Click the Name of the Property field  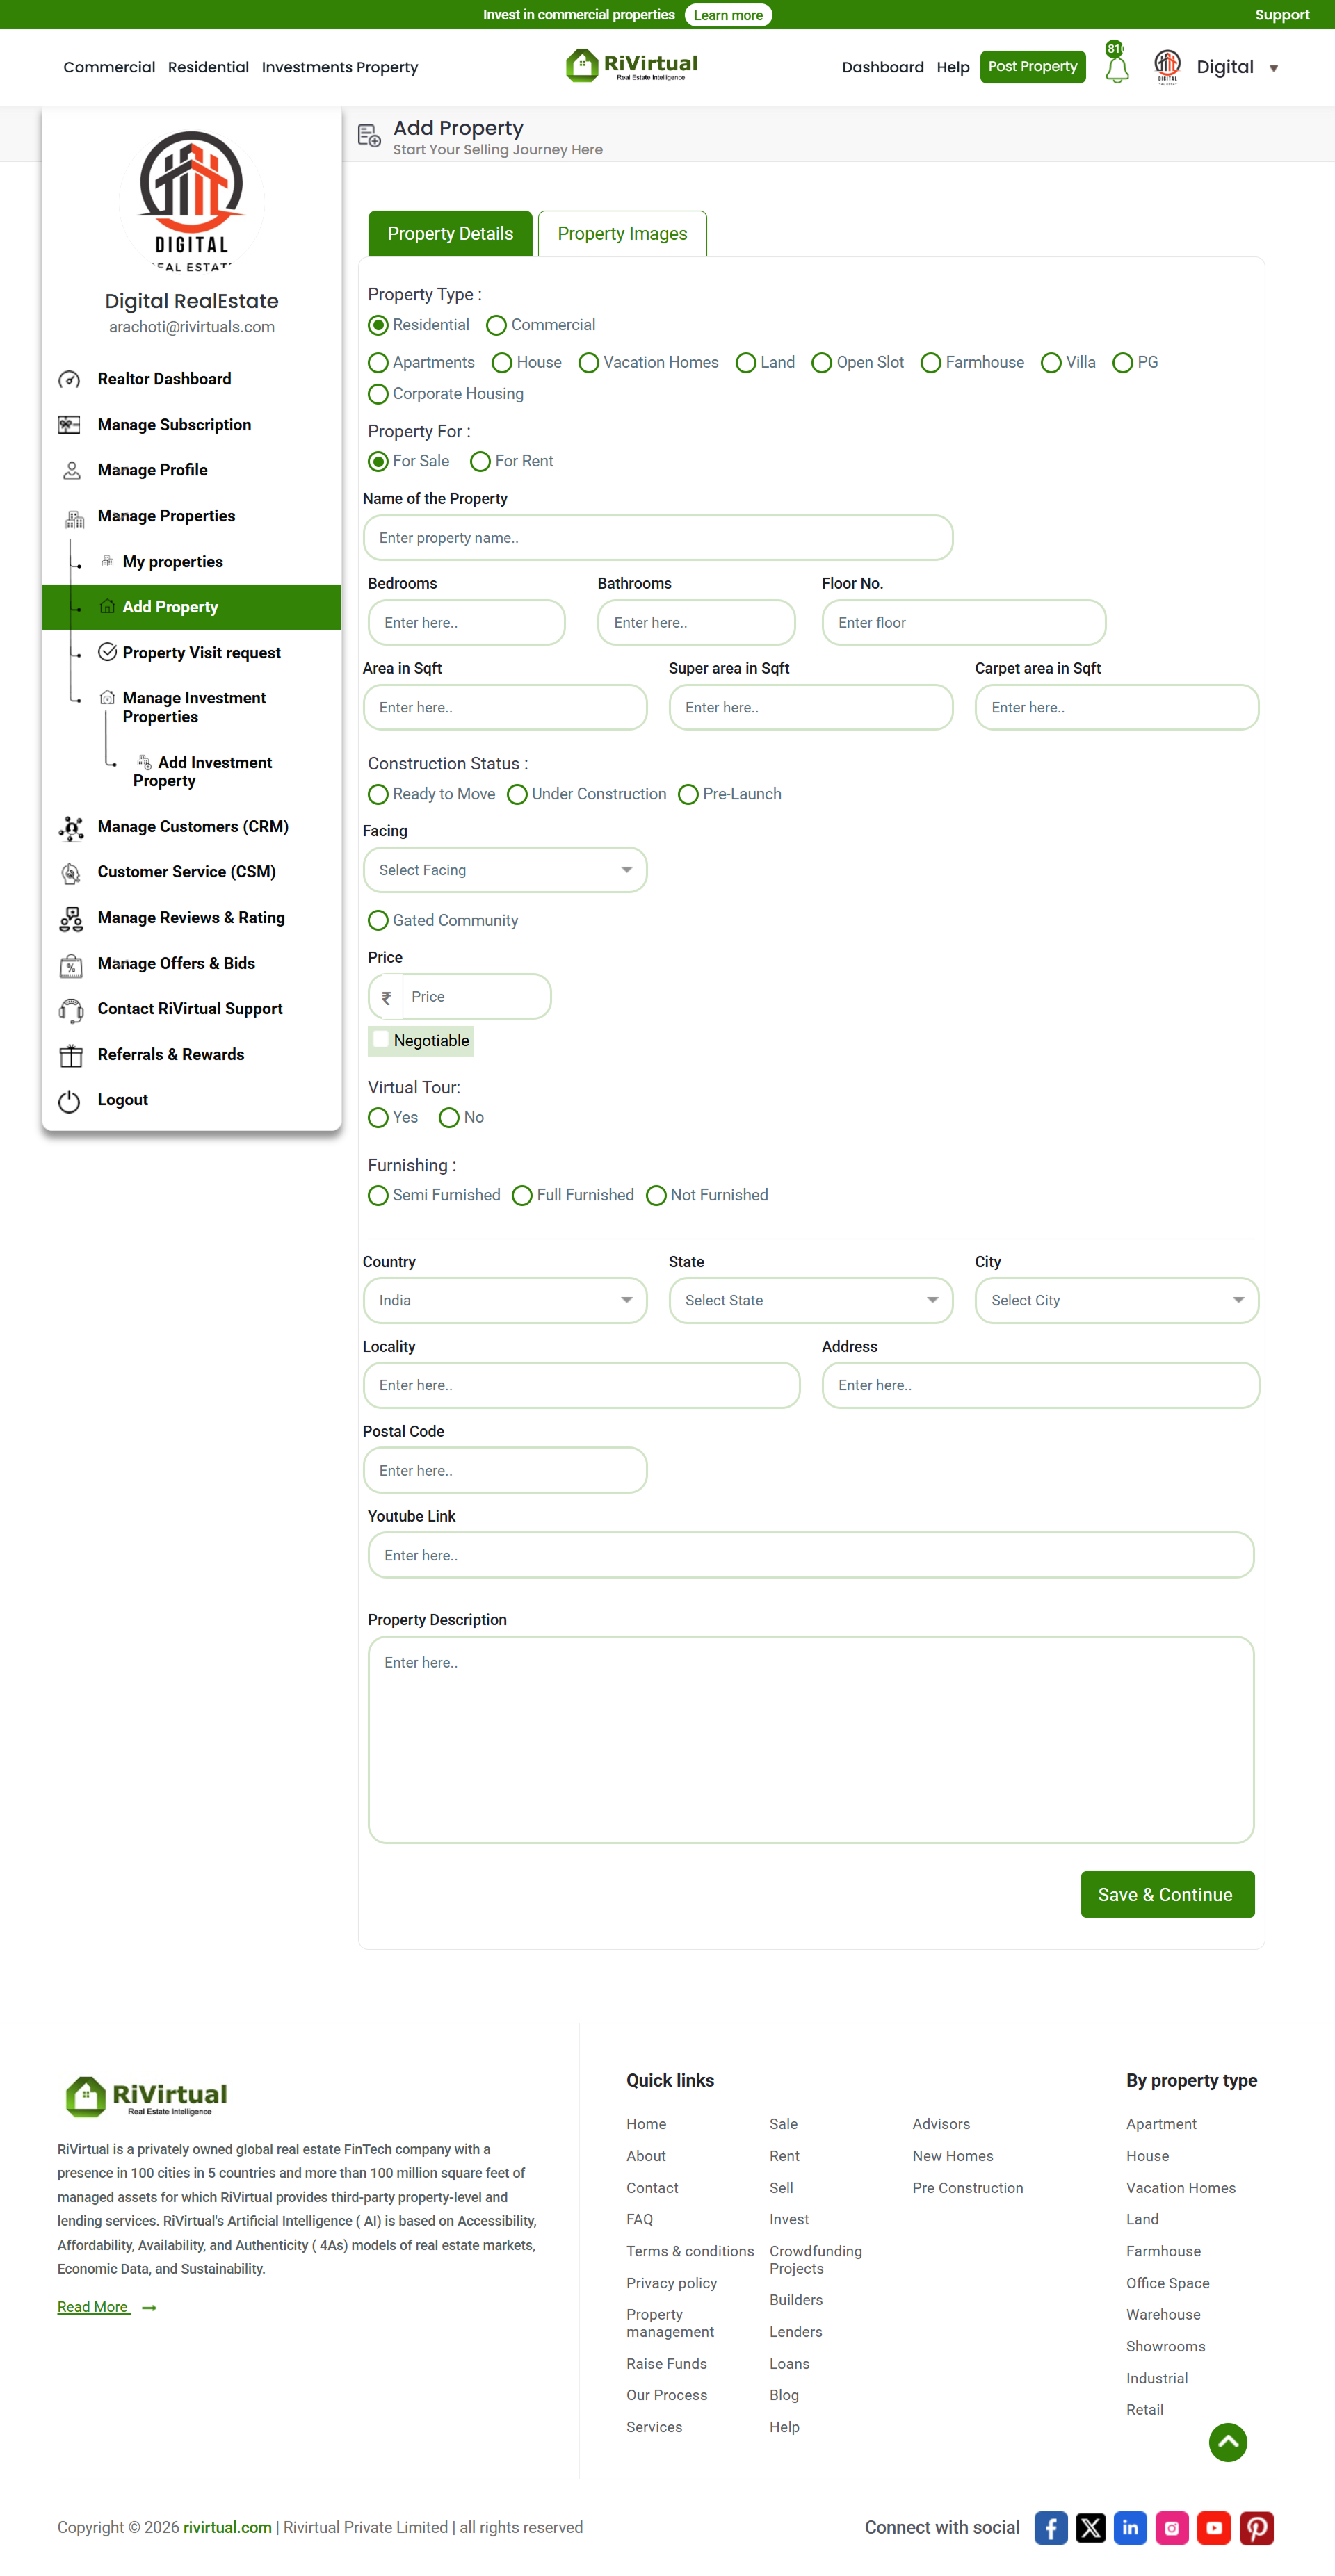(657, 538)
